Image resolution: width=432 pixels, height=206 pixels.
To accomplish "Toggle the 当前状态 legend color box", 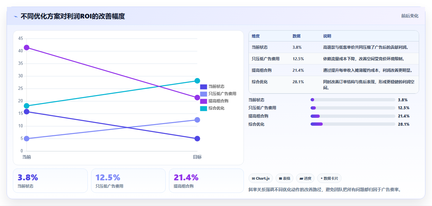I will click(204, 87).
